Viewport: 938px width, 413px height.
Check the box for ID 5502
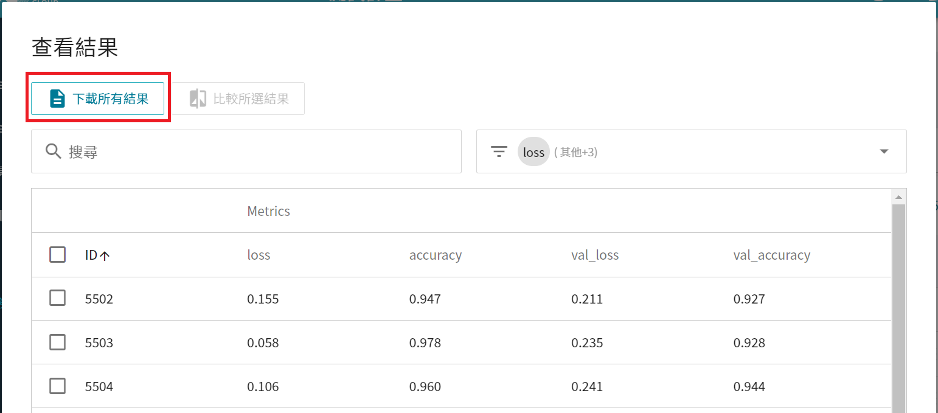click(58, 298)
